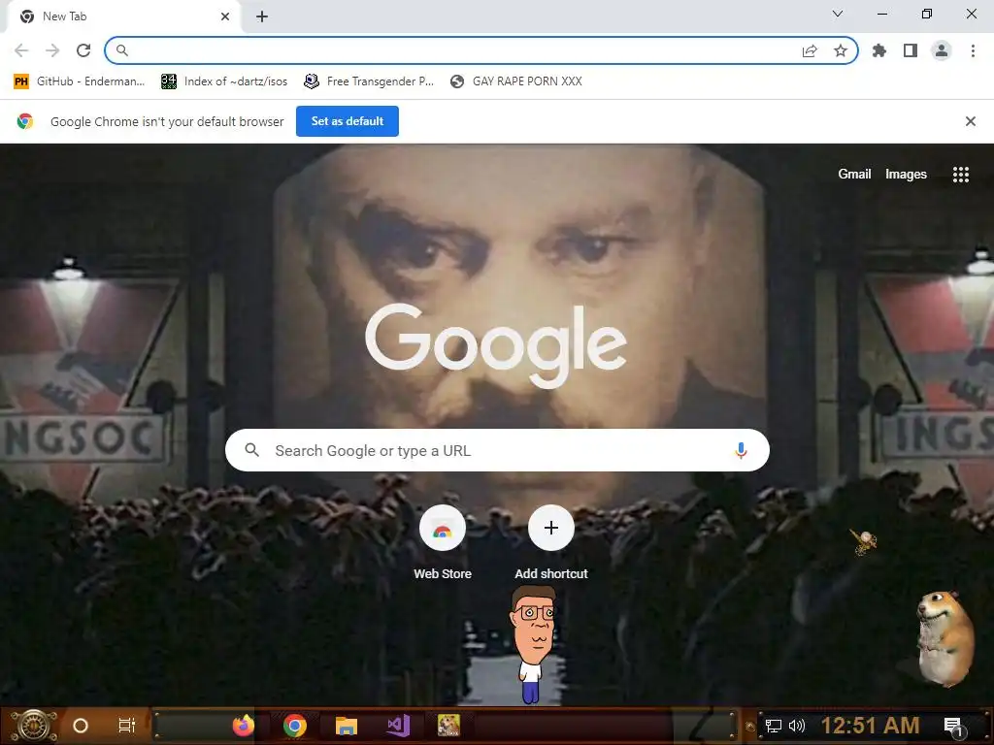
Task: Bookmark this tab with the star icon
Action: 841,50
